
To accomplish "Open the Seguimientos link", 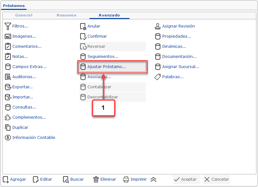I will (x=103, y=57).
